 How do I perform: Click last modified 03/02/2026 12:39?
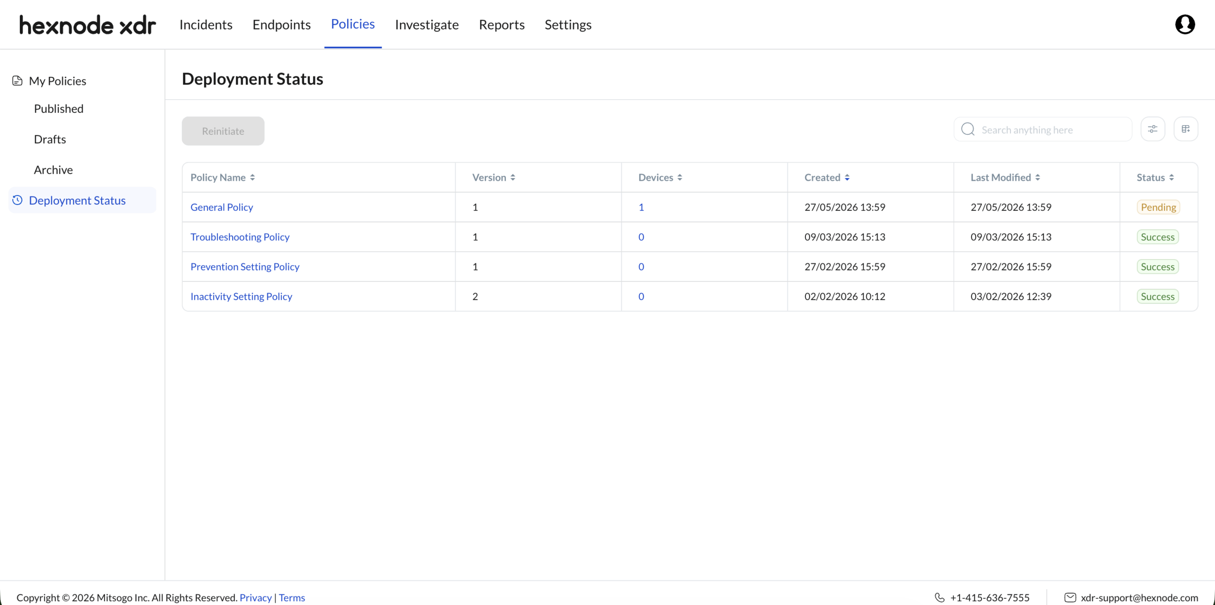point(1011,297)
